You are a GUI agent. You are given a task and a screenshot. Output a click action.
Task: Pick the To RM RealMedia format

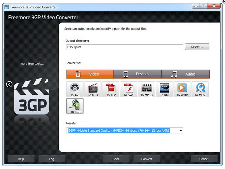(x=164, y=89)
